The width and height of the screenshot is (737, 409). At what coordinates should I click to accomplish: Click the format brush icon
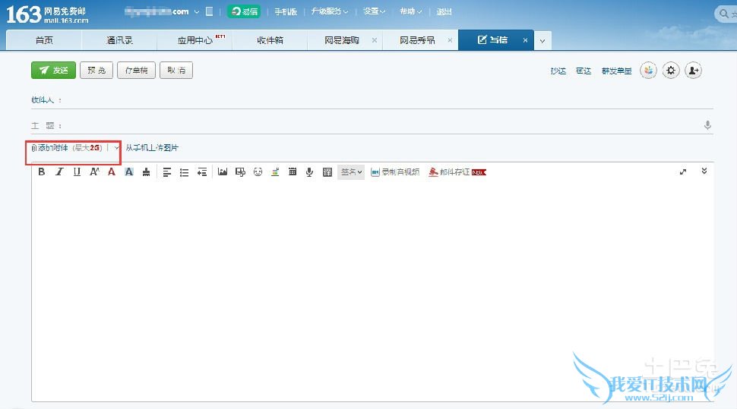(146, 171)
